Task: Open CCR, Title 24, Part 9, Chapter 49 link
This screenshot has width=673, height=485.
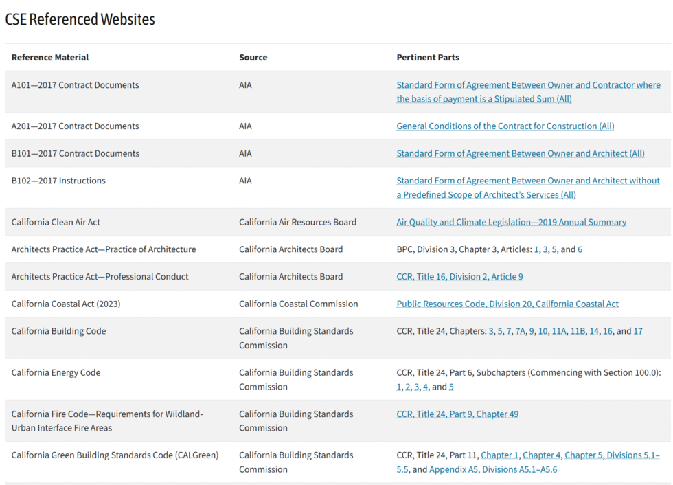Action: [457, 414]
